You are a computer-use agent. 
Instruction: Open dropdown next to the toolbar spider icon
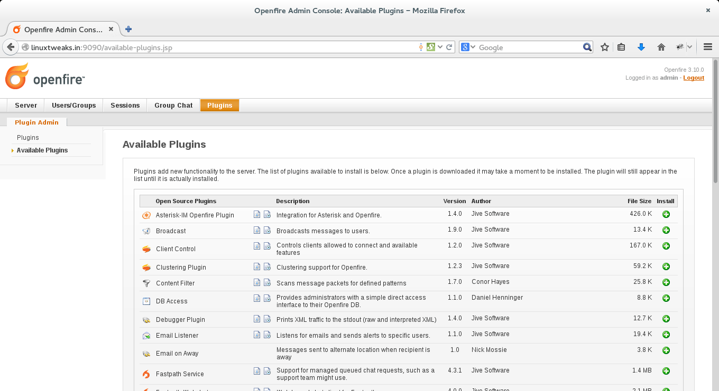coord(690,47)
